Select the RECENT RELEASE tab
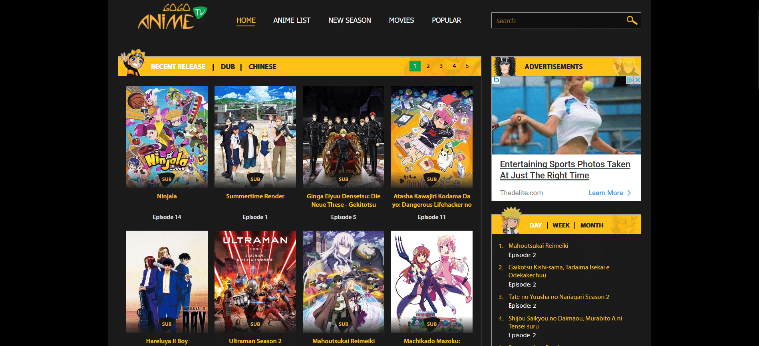The width and height of the screenshot is (759, 346). [178, 67]
